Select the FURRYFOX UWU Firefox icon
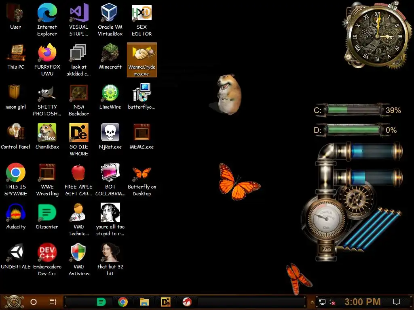Viewport: 414px width, 310px height. pos(47,60)
